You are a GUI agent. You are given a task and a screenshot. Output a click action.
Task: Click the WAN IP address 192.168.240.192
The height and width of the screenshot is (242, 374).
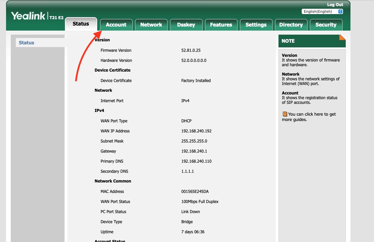(196, 131)
